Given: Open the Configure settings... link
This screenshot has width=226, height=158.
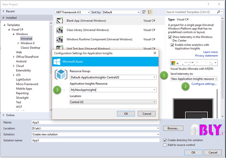Looking at the screenshot, I should pos(204,84).
